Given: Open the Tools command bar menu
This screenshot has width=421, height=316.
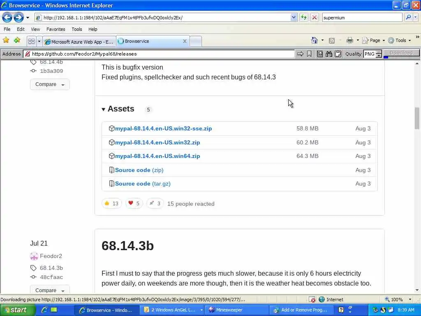Looking at the screenshot, I should pyautogui.click(x=400, y=40).
